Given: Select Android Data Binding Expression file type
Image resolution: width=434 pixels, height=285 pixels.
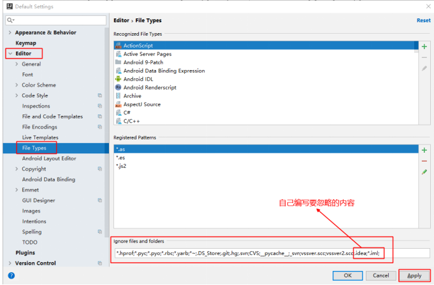Looking at the screenshot, I should 164,71.
